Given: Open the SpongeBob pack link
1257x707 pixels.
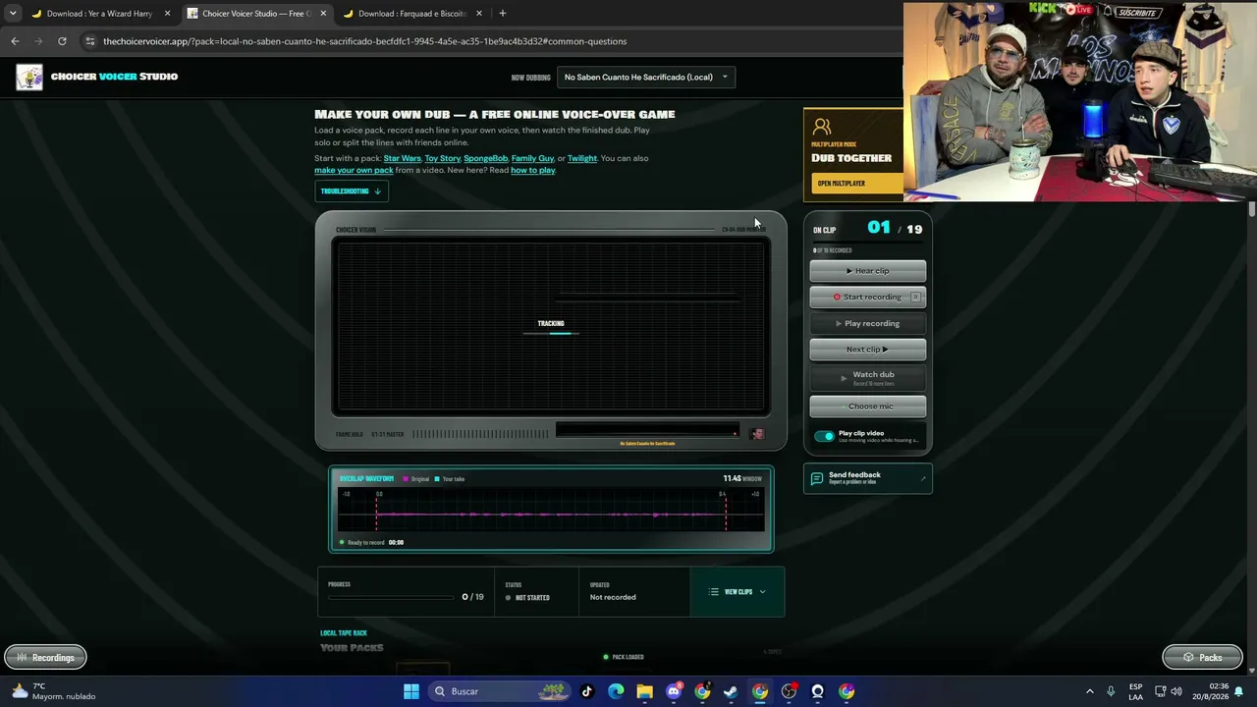Looking at the screenshot, I should click(485, 158).
